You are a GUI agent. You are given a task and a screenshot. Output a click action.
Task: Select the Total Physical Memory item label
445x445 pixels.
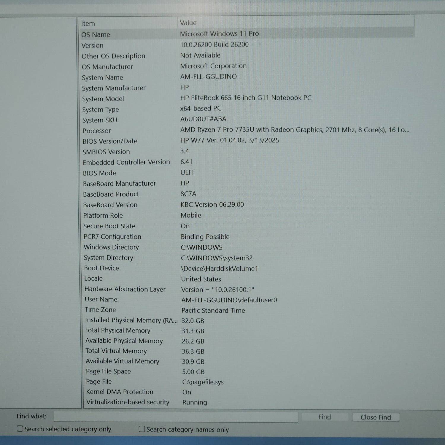coord(117,330)
